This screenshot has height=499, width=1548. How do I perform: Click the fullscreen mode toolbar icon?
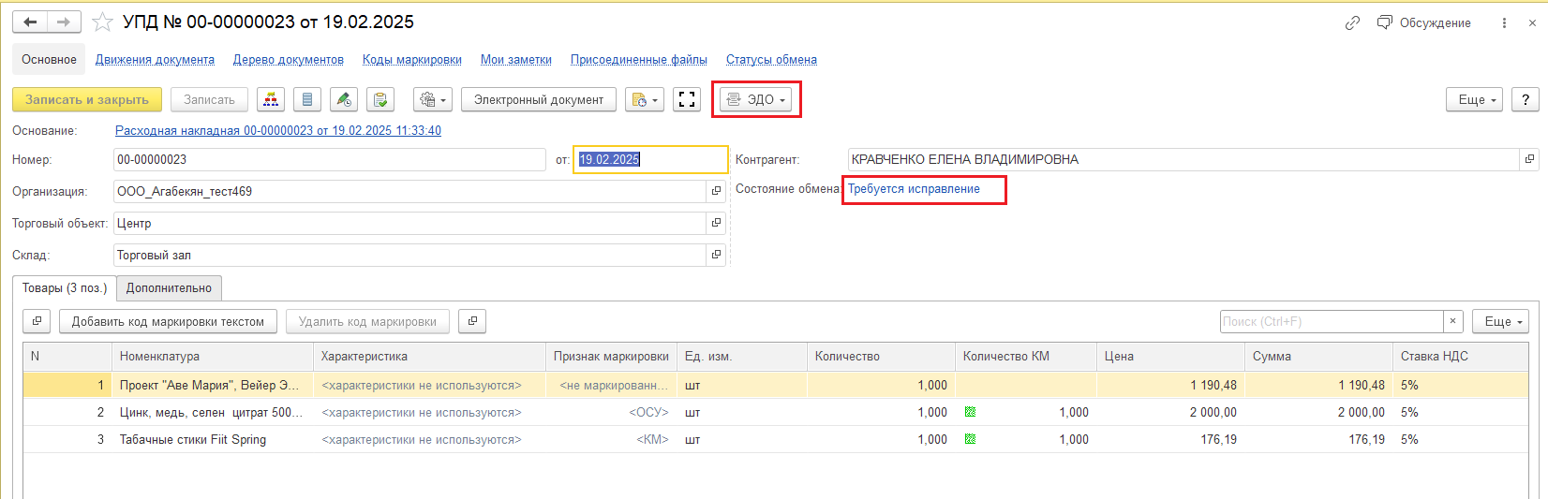[x=687, y=99]
